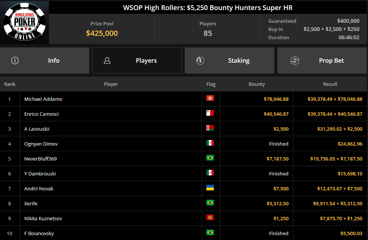This screenshot has height=240, width=368.
Task: Click result $19,756.05 + $7,187.50
Action: pos(336,159)
